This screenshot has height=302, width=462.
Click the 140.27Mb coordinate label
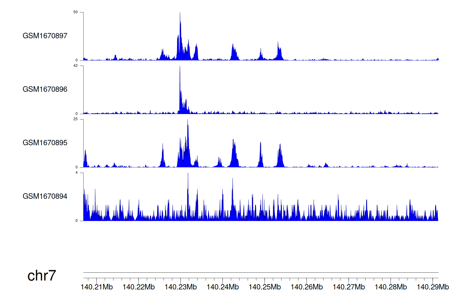(349, 287)
